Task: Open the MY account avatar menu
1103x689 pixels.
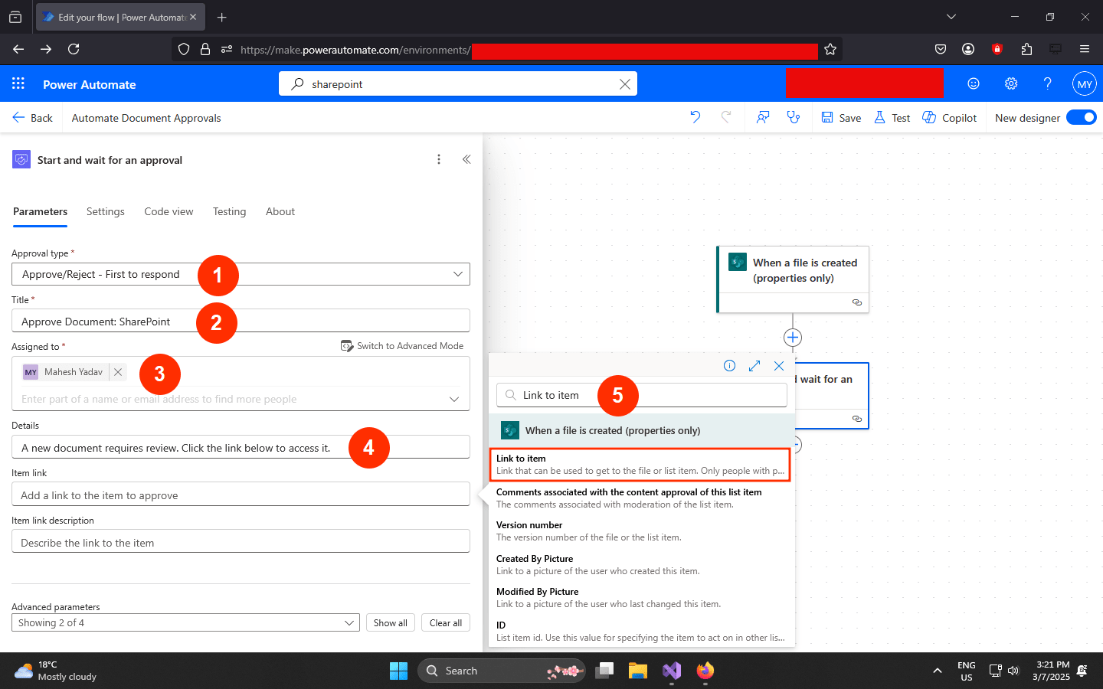Action: (1085, 84)
